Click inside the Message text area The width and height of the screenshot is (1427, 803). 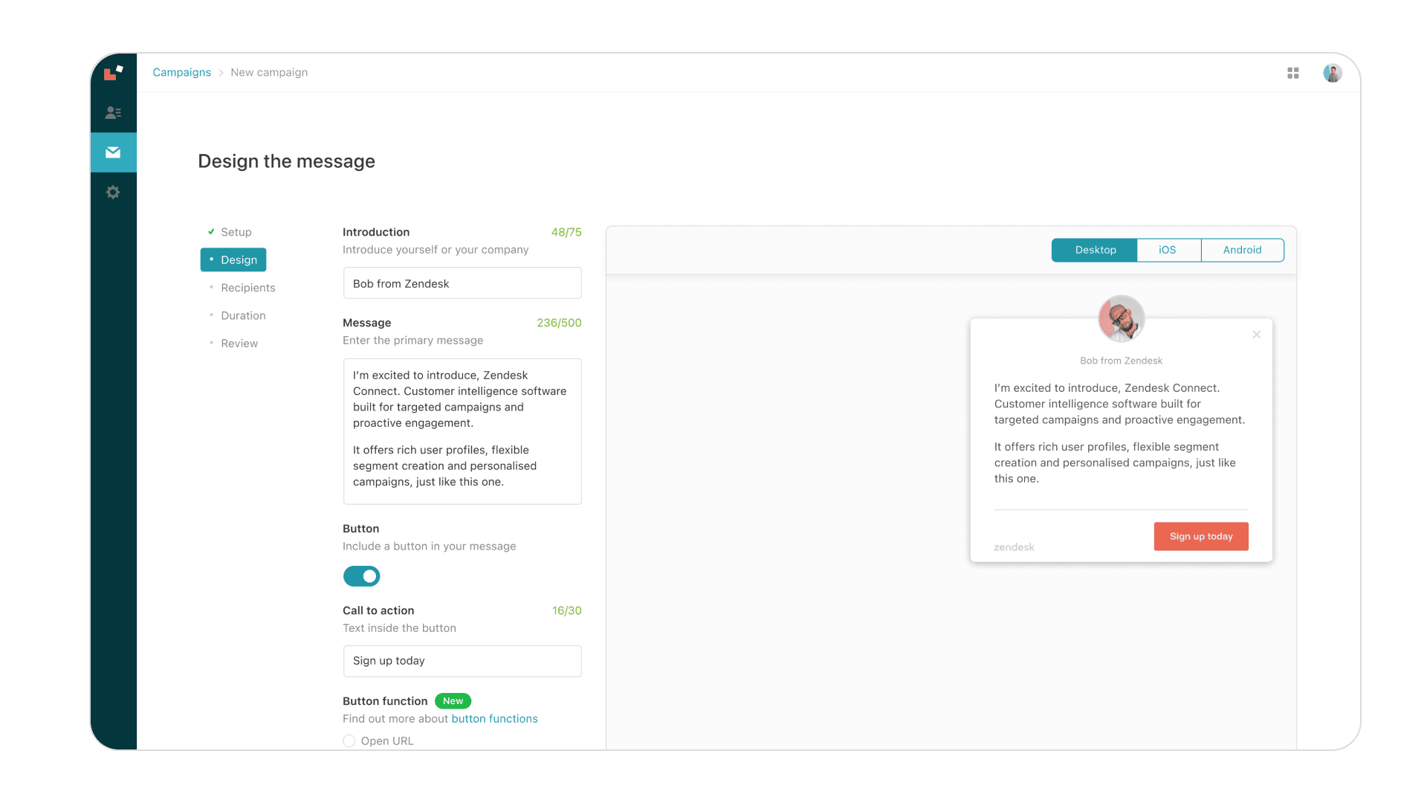click(462, 431)
